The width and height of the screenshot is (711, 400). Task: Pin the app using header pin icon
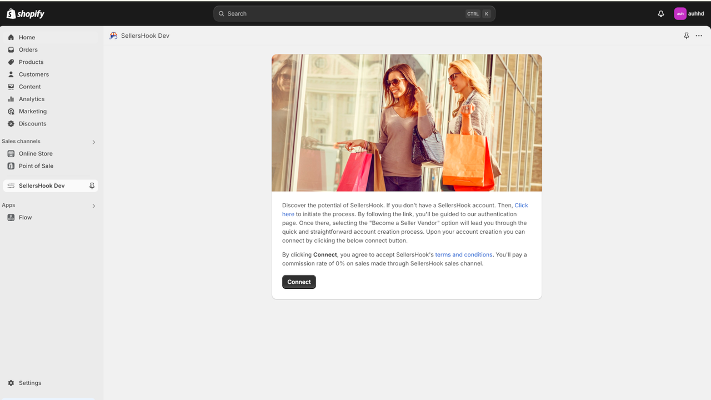[x=687, y=36]
